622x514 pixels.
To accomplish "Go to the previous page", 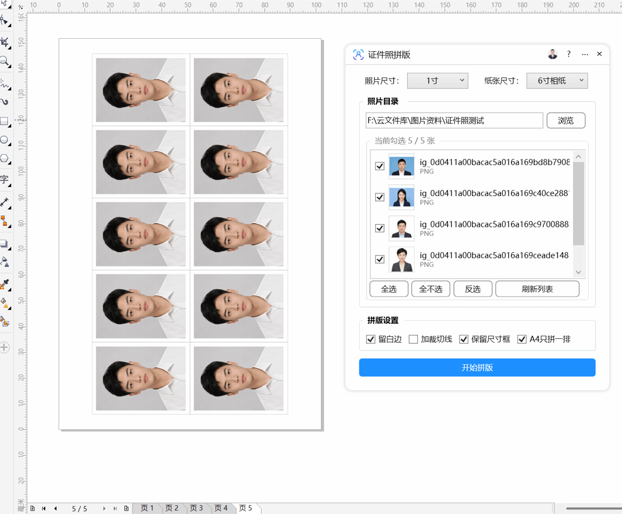I will (55, 509).
